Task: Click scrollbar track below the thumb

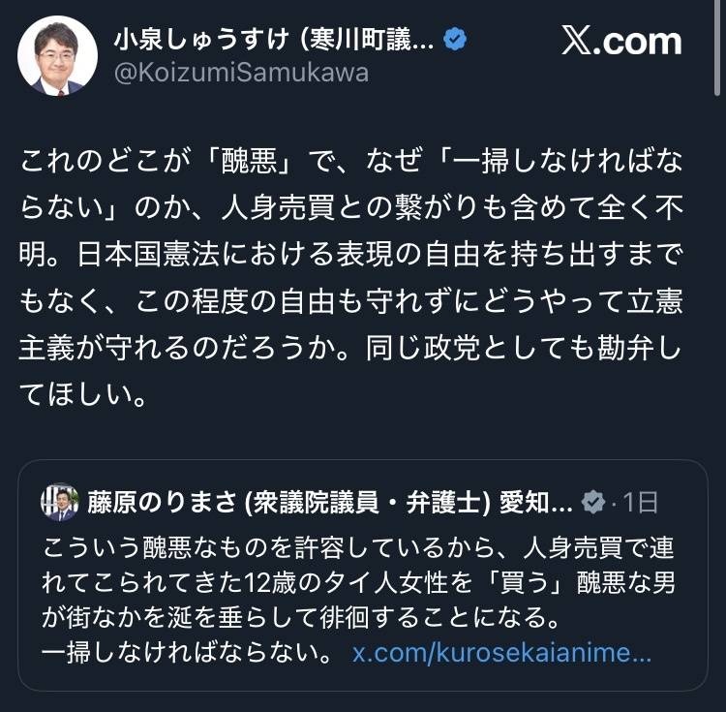Action: pos(717,387)
